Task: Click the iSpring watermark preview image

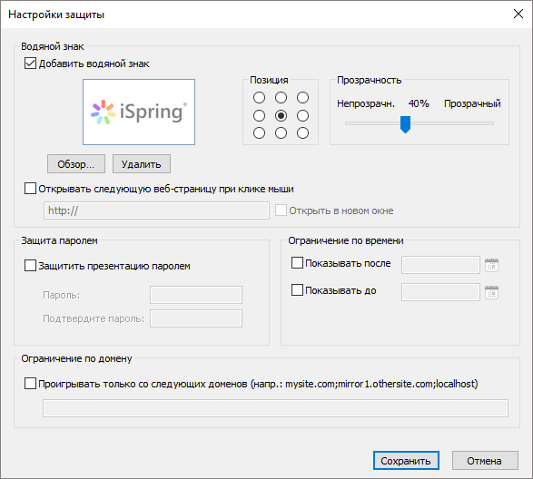Action: [x=139, y=112]
